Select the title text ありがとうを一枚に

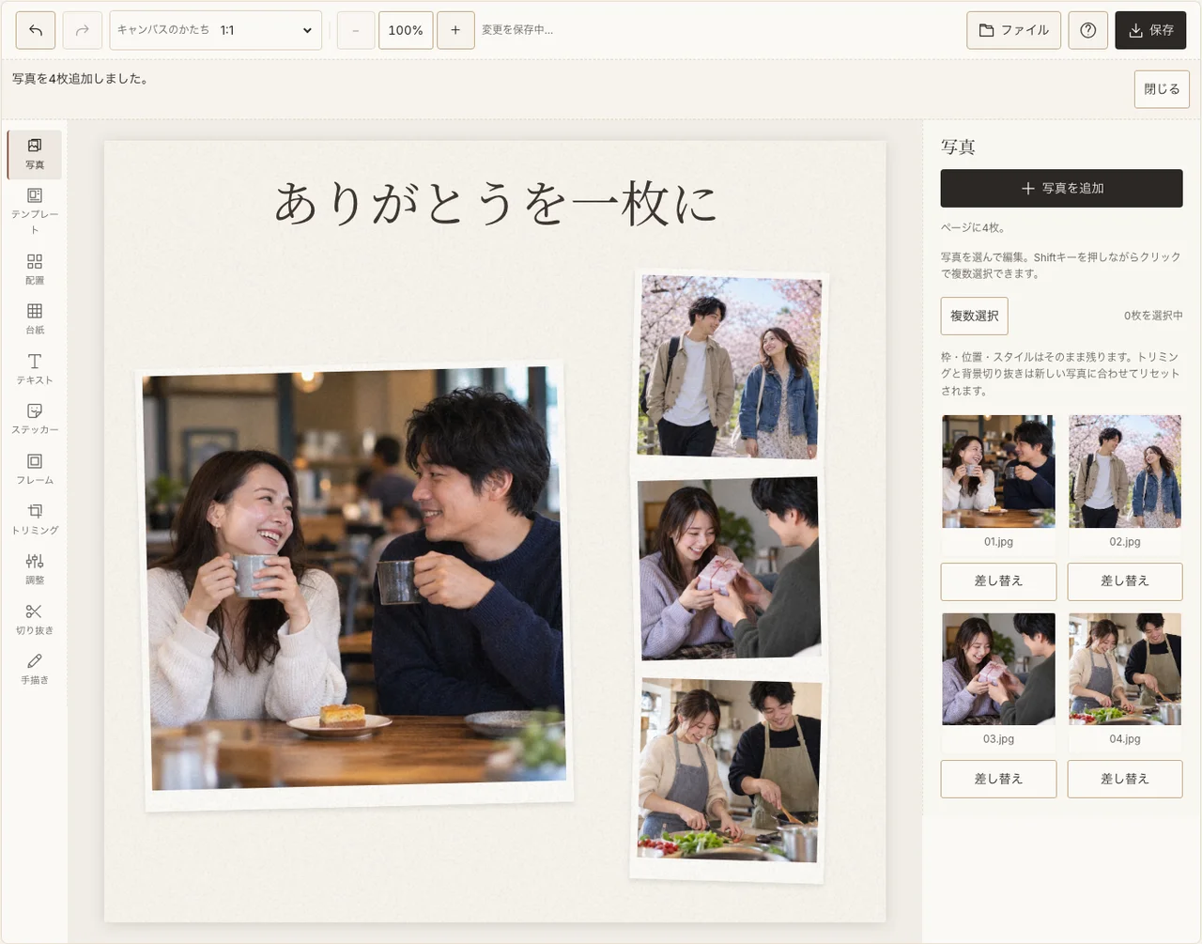[x=496, y=204]
